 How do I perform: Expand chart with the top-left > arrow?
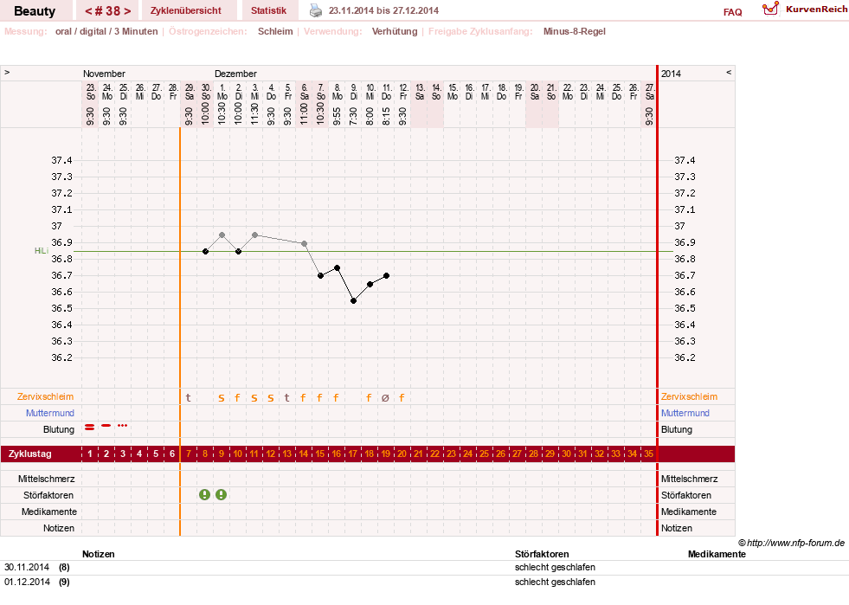pyautogui.click(x=7, y=72)
